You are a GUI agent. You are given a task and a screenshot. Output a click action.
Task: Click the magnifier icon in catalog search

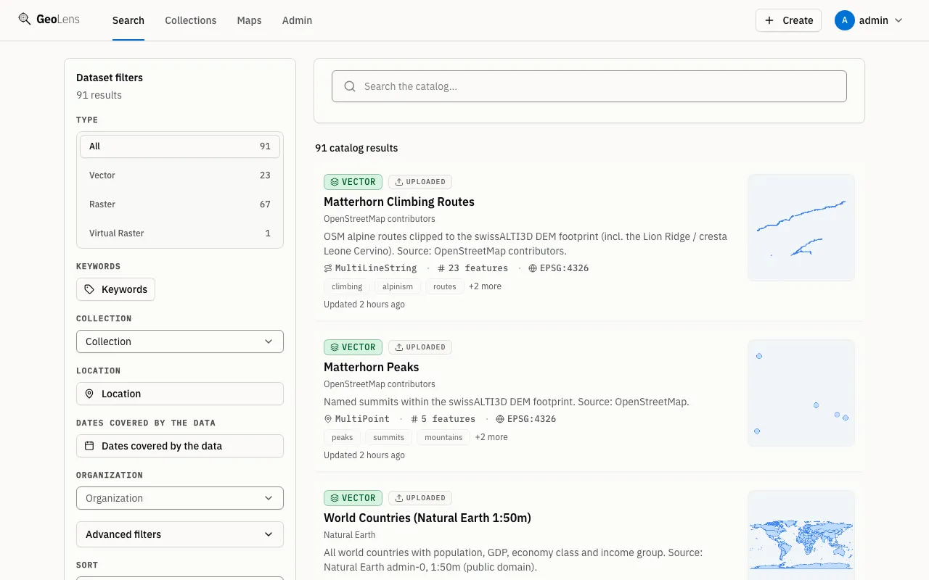(x=350, y=86)
